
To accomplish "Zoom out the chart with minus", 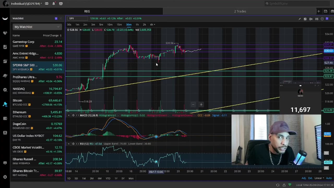I will pos(193,105).
